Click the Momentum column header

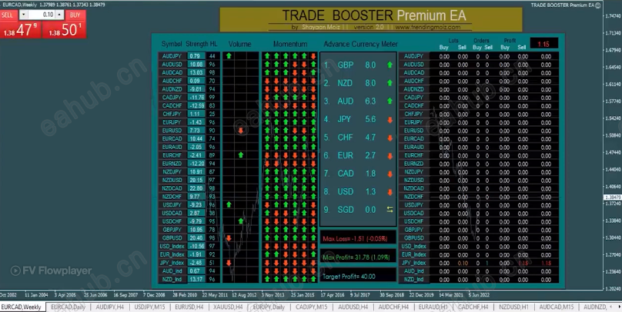(290, 44)
